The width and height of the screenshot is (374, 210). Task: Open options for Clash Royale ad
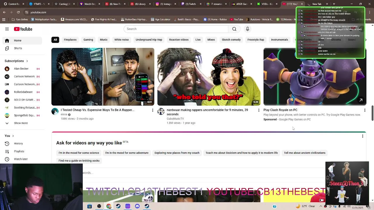(365, 110)
